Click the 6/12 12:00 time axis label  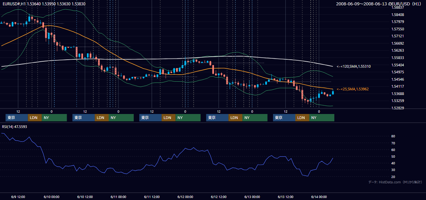[x=219, y=197]
